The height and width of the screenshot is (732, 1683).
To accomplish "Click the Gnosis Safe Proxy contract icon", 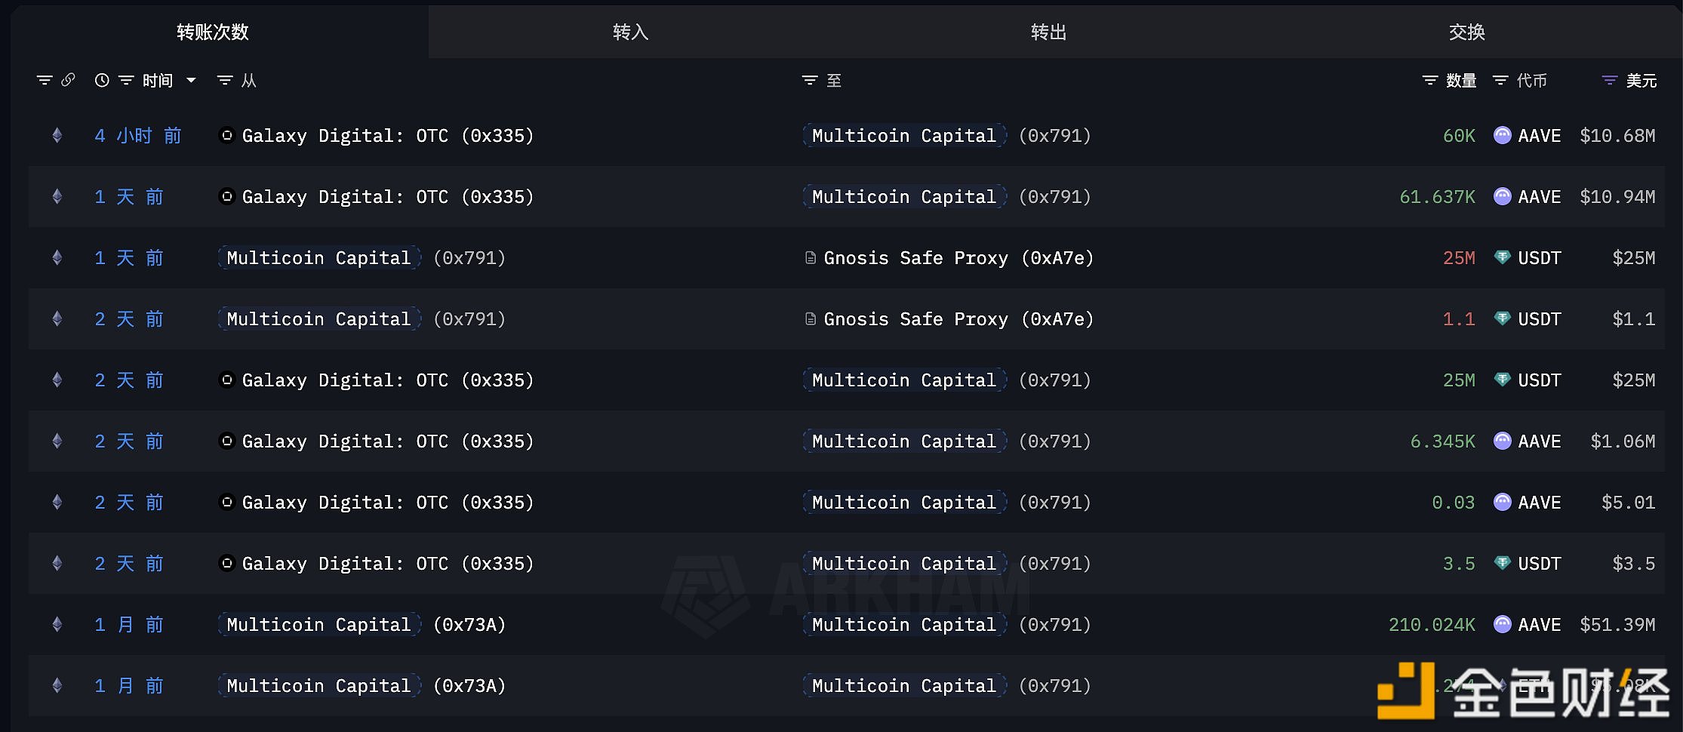I will tap(808, 257).
